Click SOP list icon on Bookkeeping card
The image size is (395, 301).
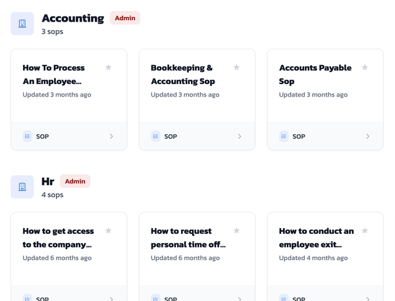[x=155, y=137]
